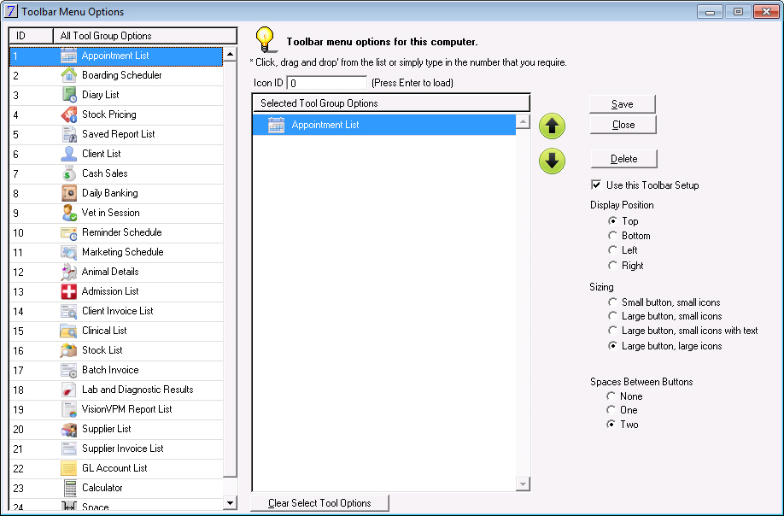Screen dimensions: 784x516
Task: Set Spaces Between Buttons to One
Action: click(x=611, y=410)
